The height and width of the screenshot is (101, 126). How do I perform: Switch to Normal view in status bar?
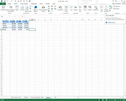pyautogui.click(x=99, y=100)
